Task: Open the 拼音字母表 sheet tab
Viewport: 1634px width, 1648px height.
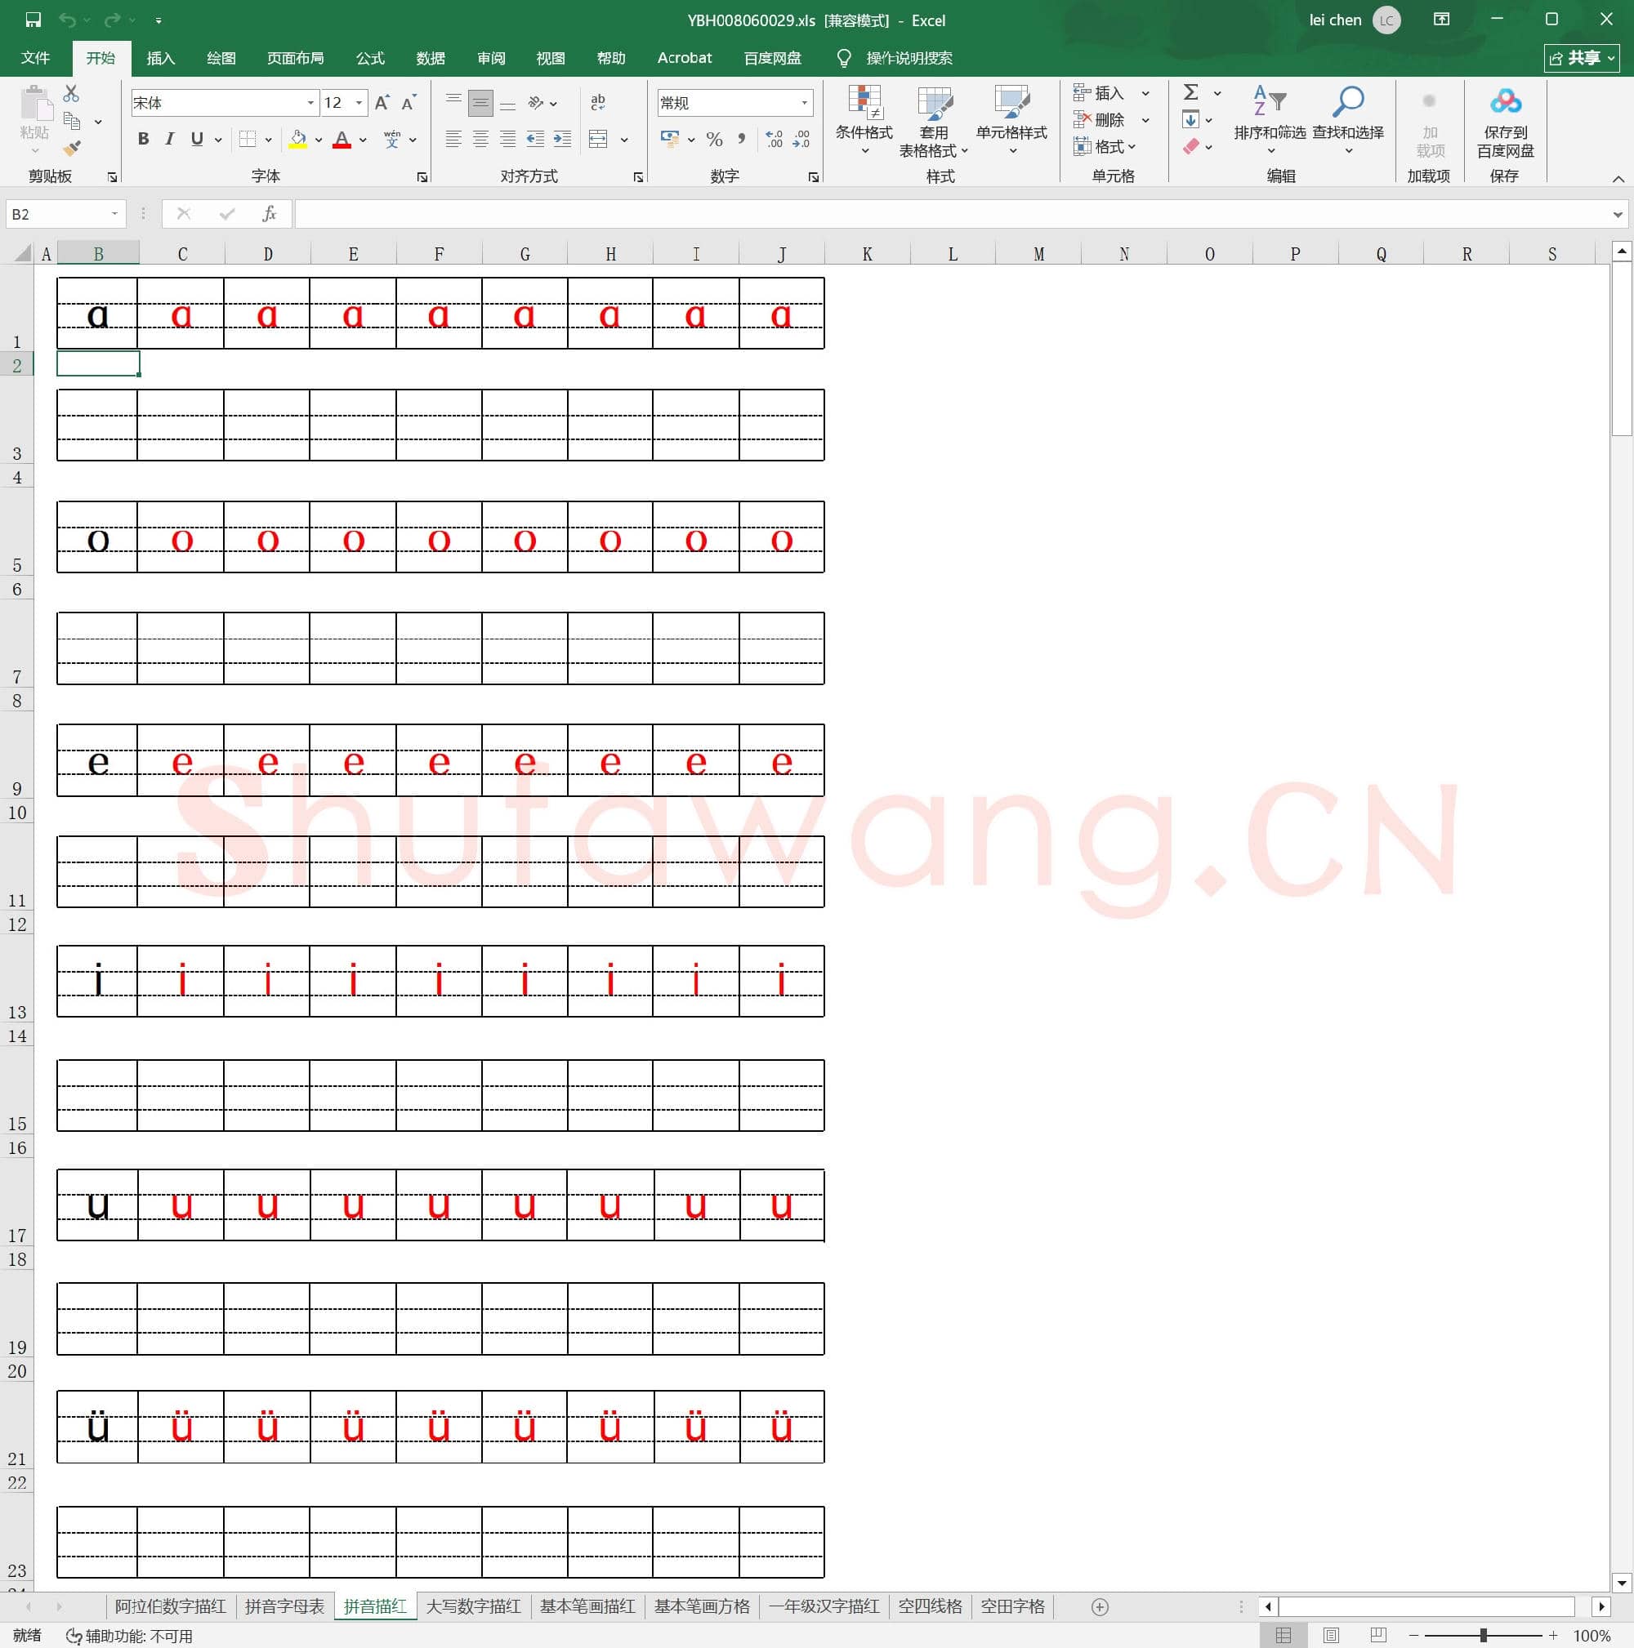Action: click(x=285, y=1606)
